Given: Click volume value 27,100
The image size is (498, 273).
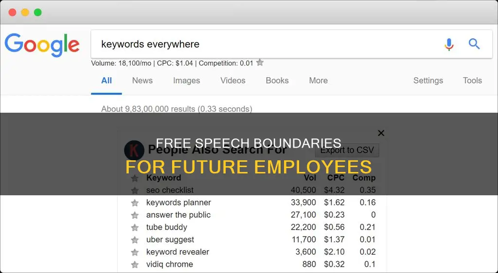Looking at the screenshot, I should click(x=303, y=215).
